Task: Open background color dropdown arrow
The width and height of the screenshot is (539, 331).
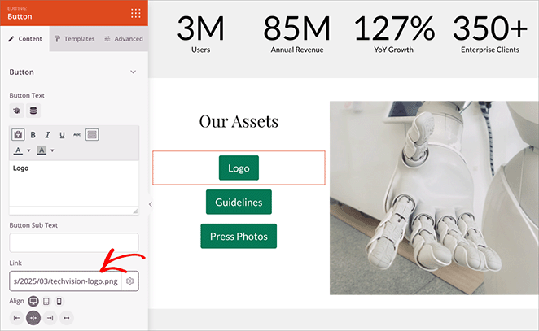Action: click(x=52, y=150)
